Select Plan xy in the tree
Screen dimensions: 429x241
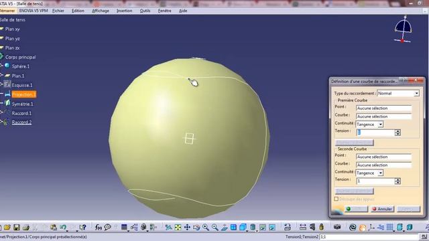coord(12,29)
